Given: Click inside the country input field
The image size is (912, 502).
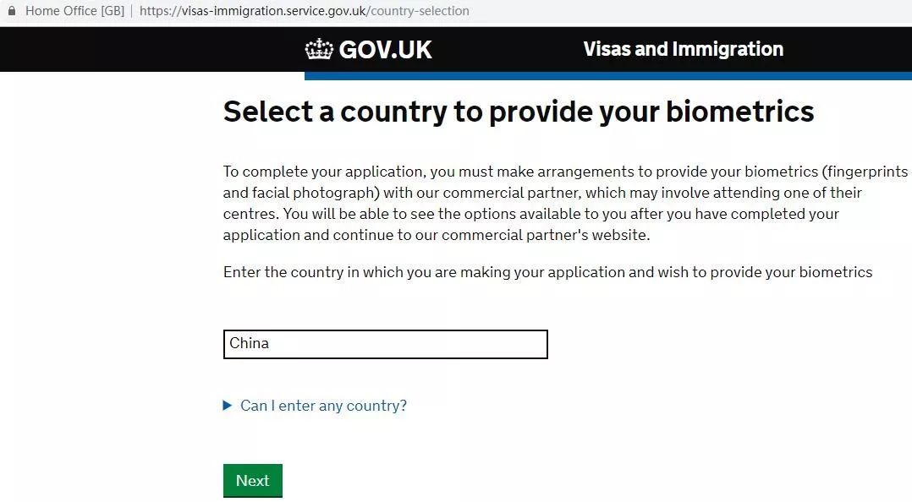Looking at the screenshot, I should (385, 343).
